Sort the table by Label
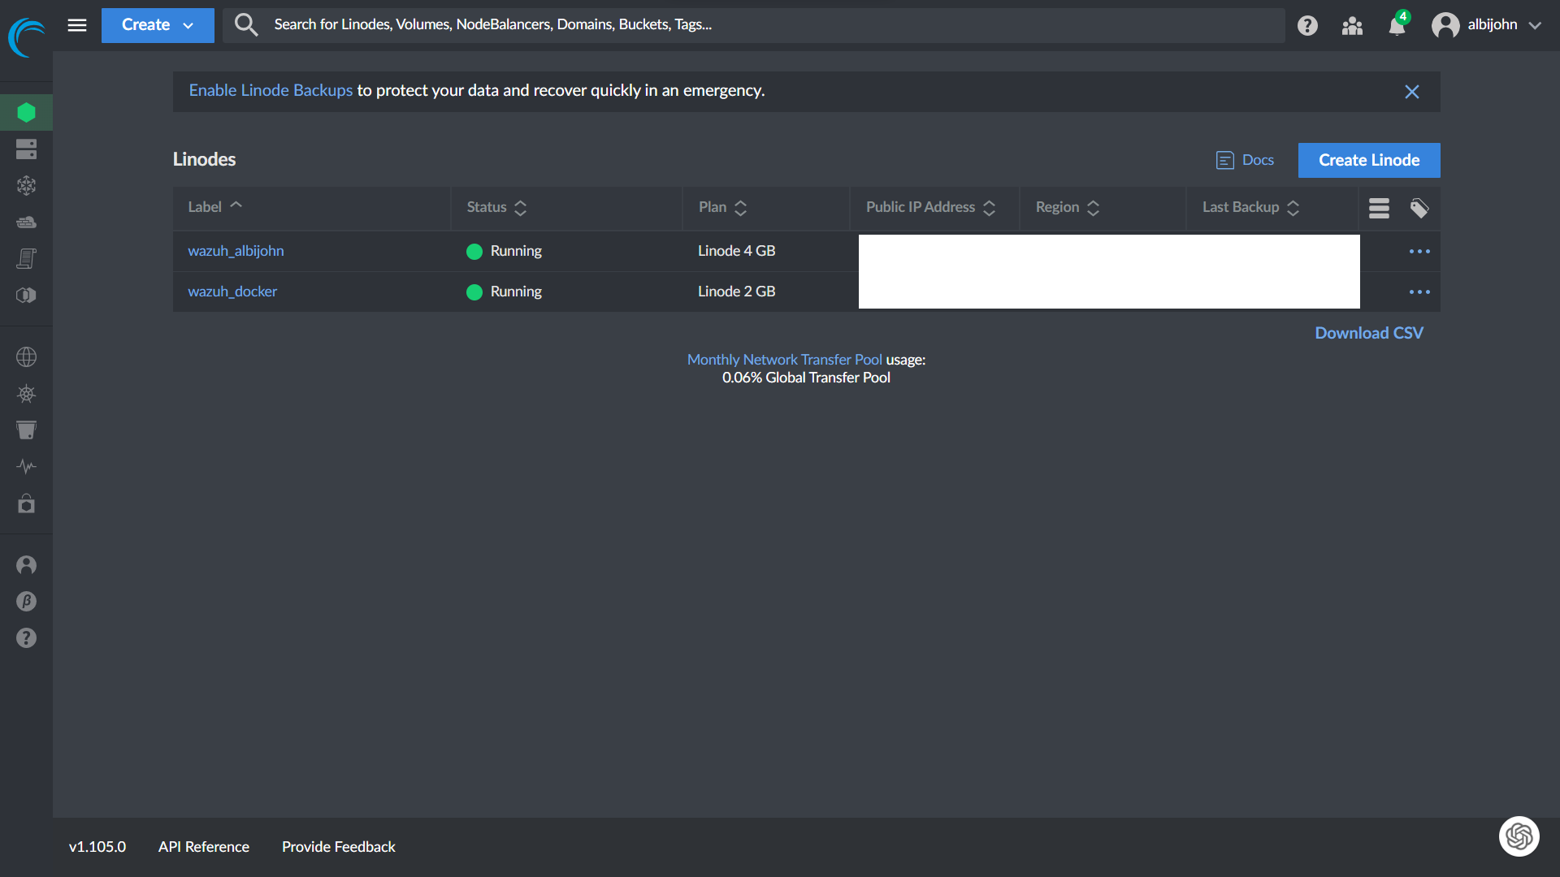This screenshot has width=1560, height=877. (x=215, y=207)
